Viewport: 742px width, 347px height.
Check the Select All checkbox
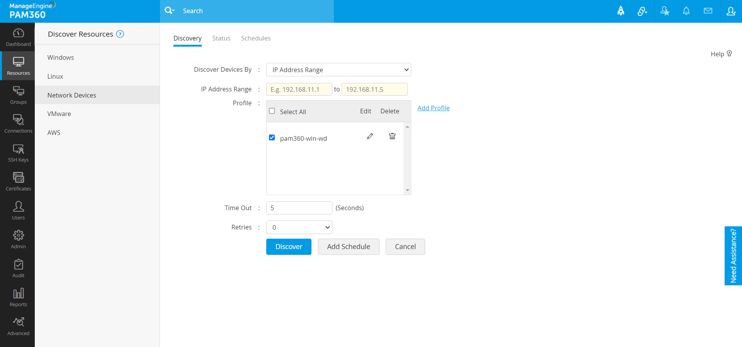click(x=272, y=111)
